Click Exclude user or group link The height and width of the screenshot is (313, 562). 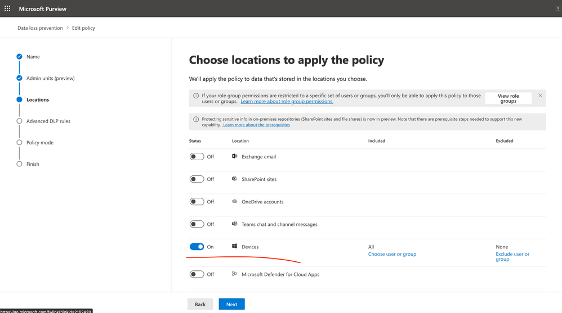point(512,256)
